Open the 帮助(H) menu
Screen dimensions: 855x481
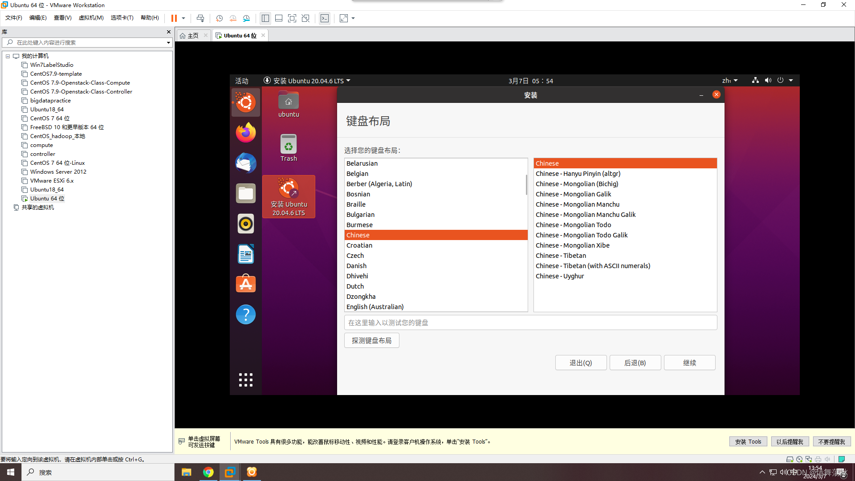[x=150, y=18]
